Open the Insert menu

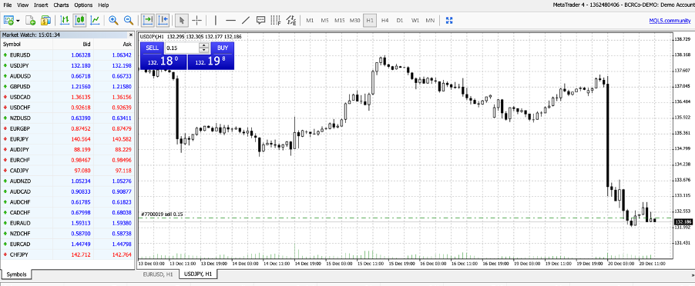pyautogui.click(x=41, y=5)
